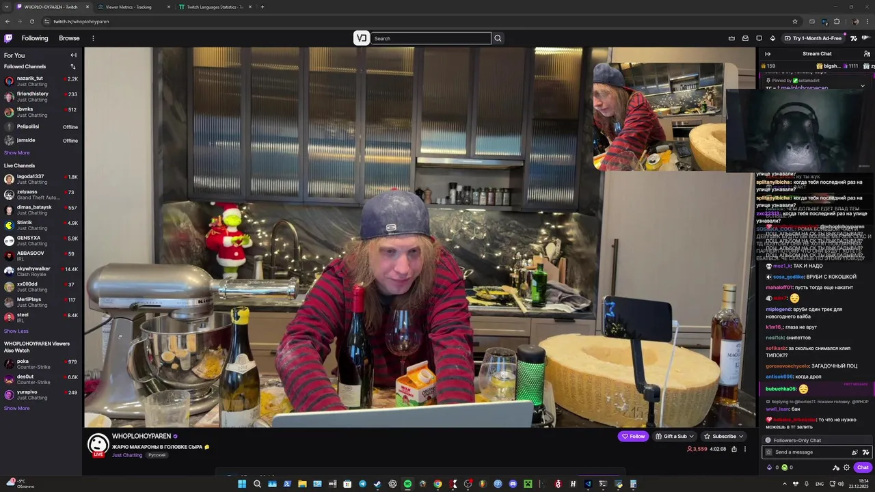This screenshot has width=875, height=492.
Task: Switch to the Twitch Languages Statistics tab
Action: point(215,7)
